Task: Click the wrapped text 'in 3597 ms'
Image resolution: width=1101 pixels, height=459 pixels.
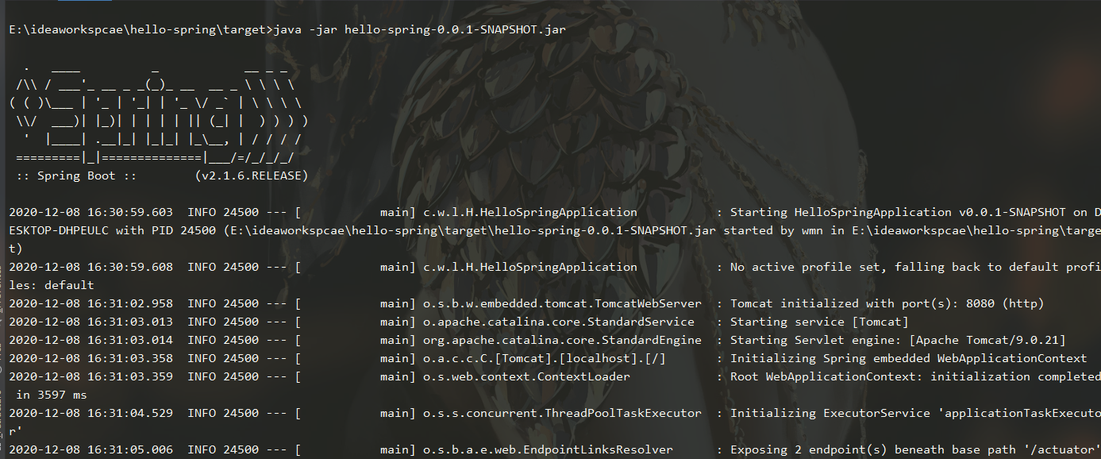Action: point(52,395)
